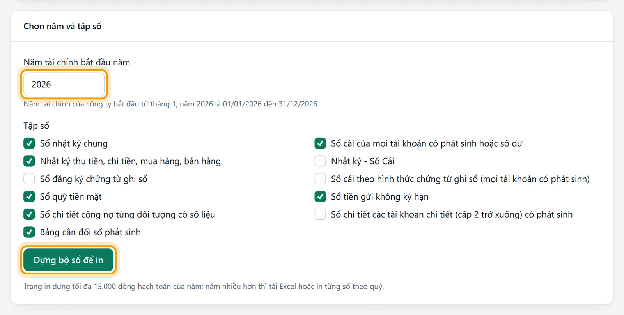
Task: Uncheck Nhật ký thu tiền, chi tiền checkbox
Action: click(x=29, y=161)
